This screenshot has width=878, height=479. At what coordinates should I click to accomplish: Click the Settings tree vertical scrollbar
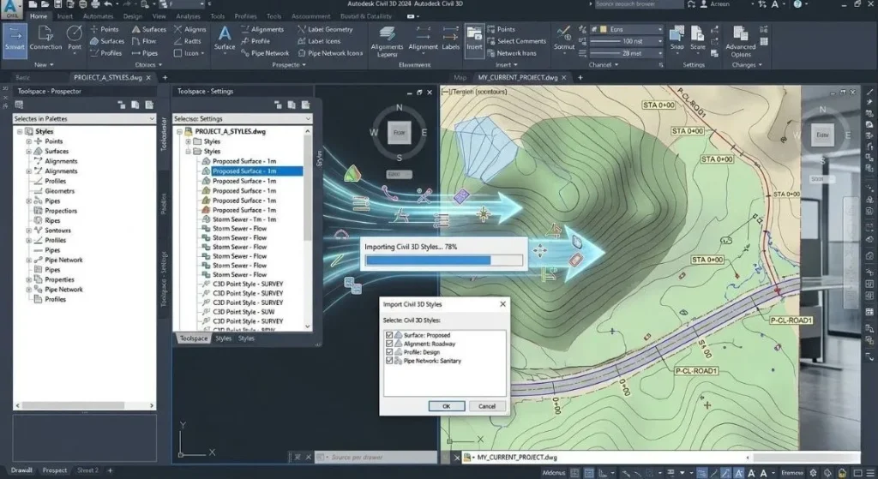pyautogui.click(x=308, y=228)
